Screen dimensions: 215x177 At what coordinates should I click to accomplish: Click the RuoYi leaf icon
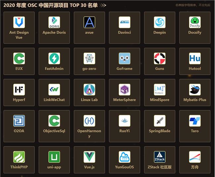(124, 121)
